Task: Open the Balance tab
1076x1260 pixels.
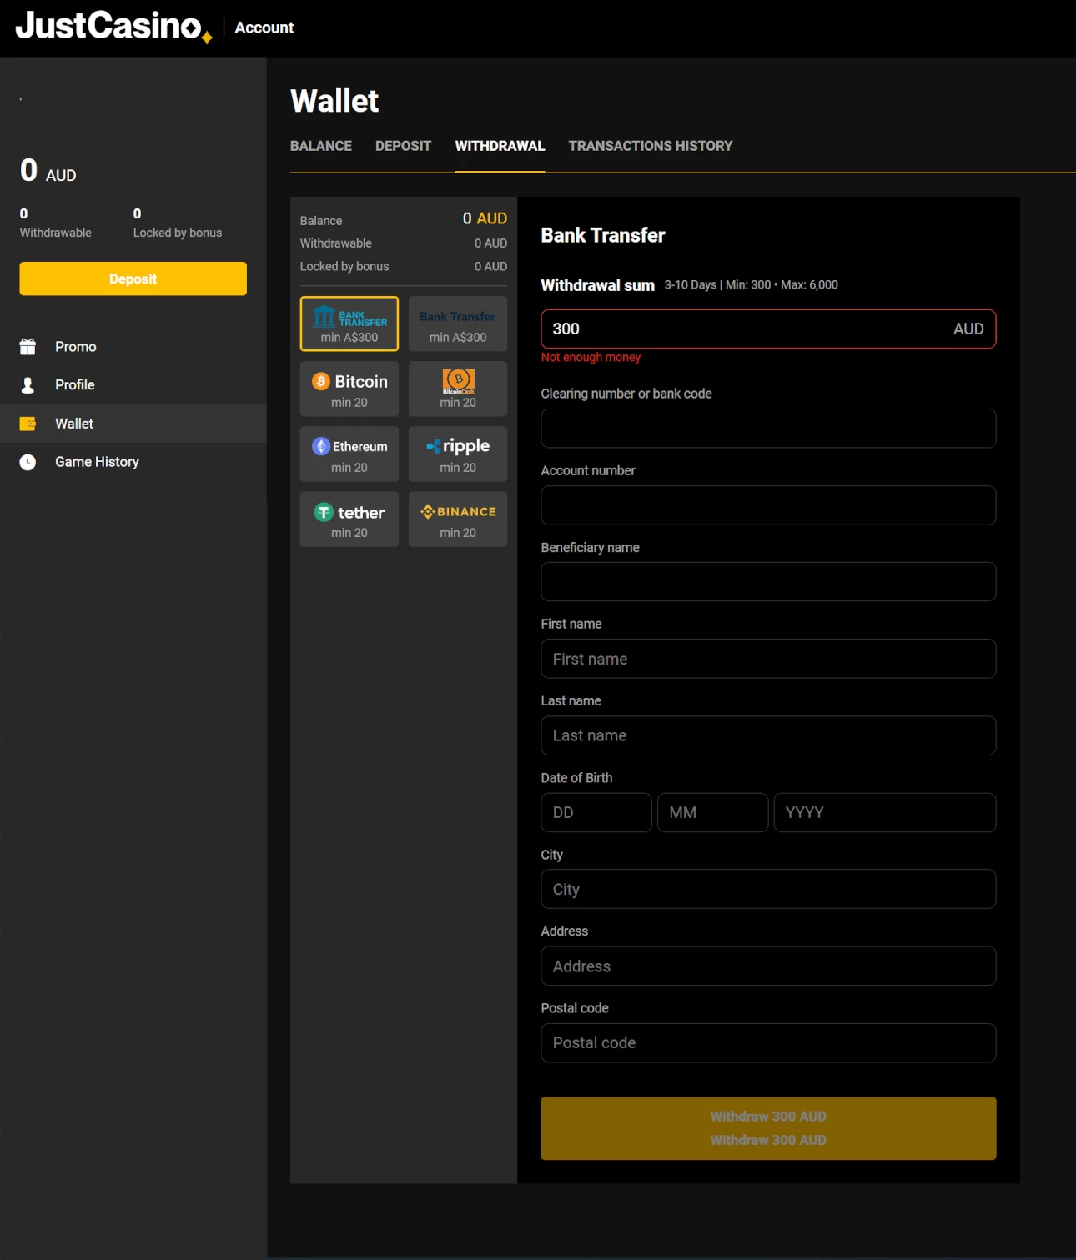Action: pyautogui.click(x=321, y=146)
